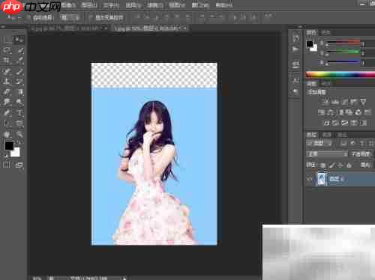Close the first document tab
The image size is (375, 280).
pos(106,28)
